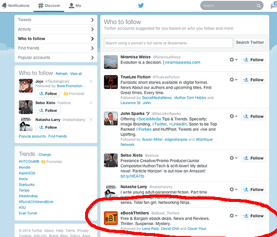Click the Twitter bird logo
The image size is (277, 237).
(x=141, y=5)
